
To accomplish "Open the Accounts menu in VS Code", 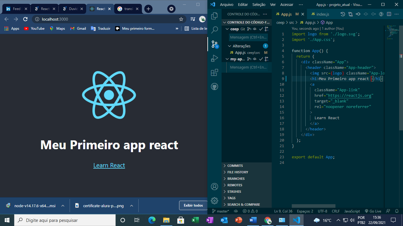I will [214, 187].
